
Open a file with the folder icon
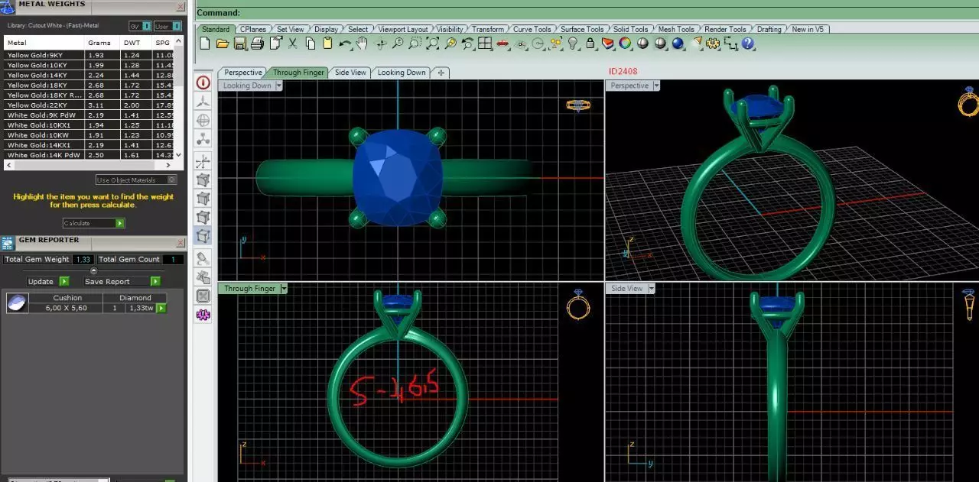point(222,44)
